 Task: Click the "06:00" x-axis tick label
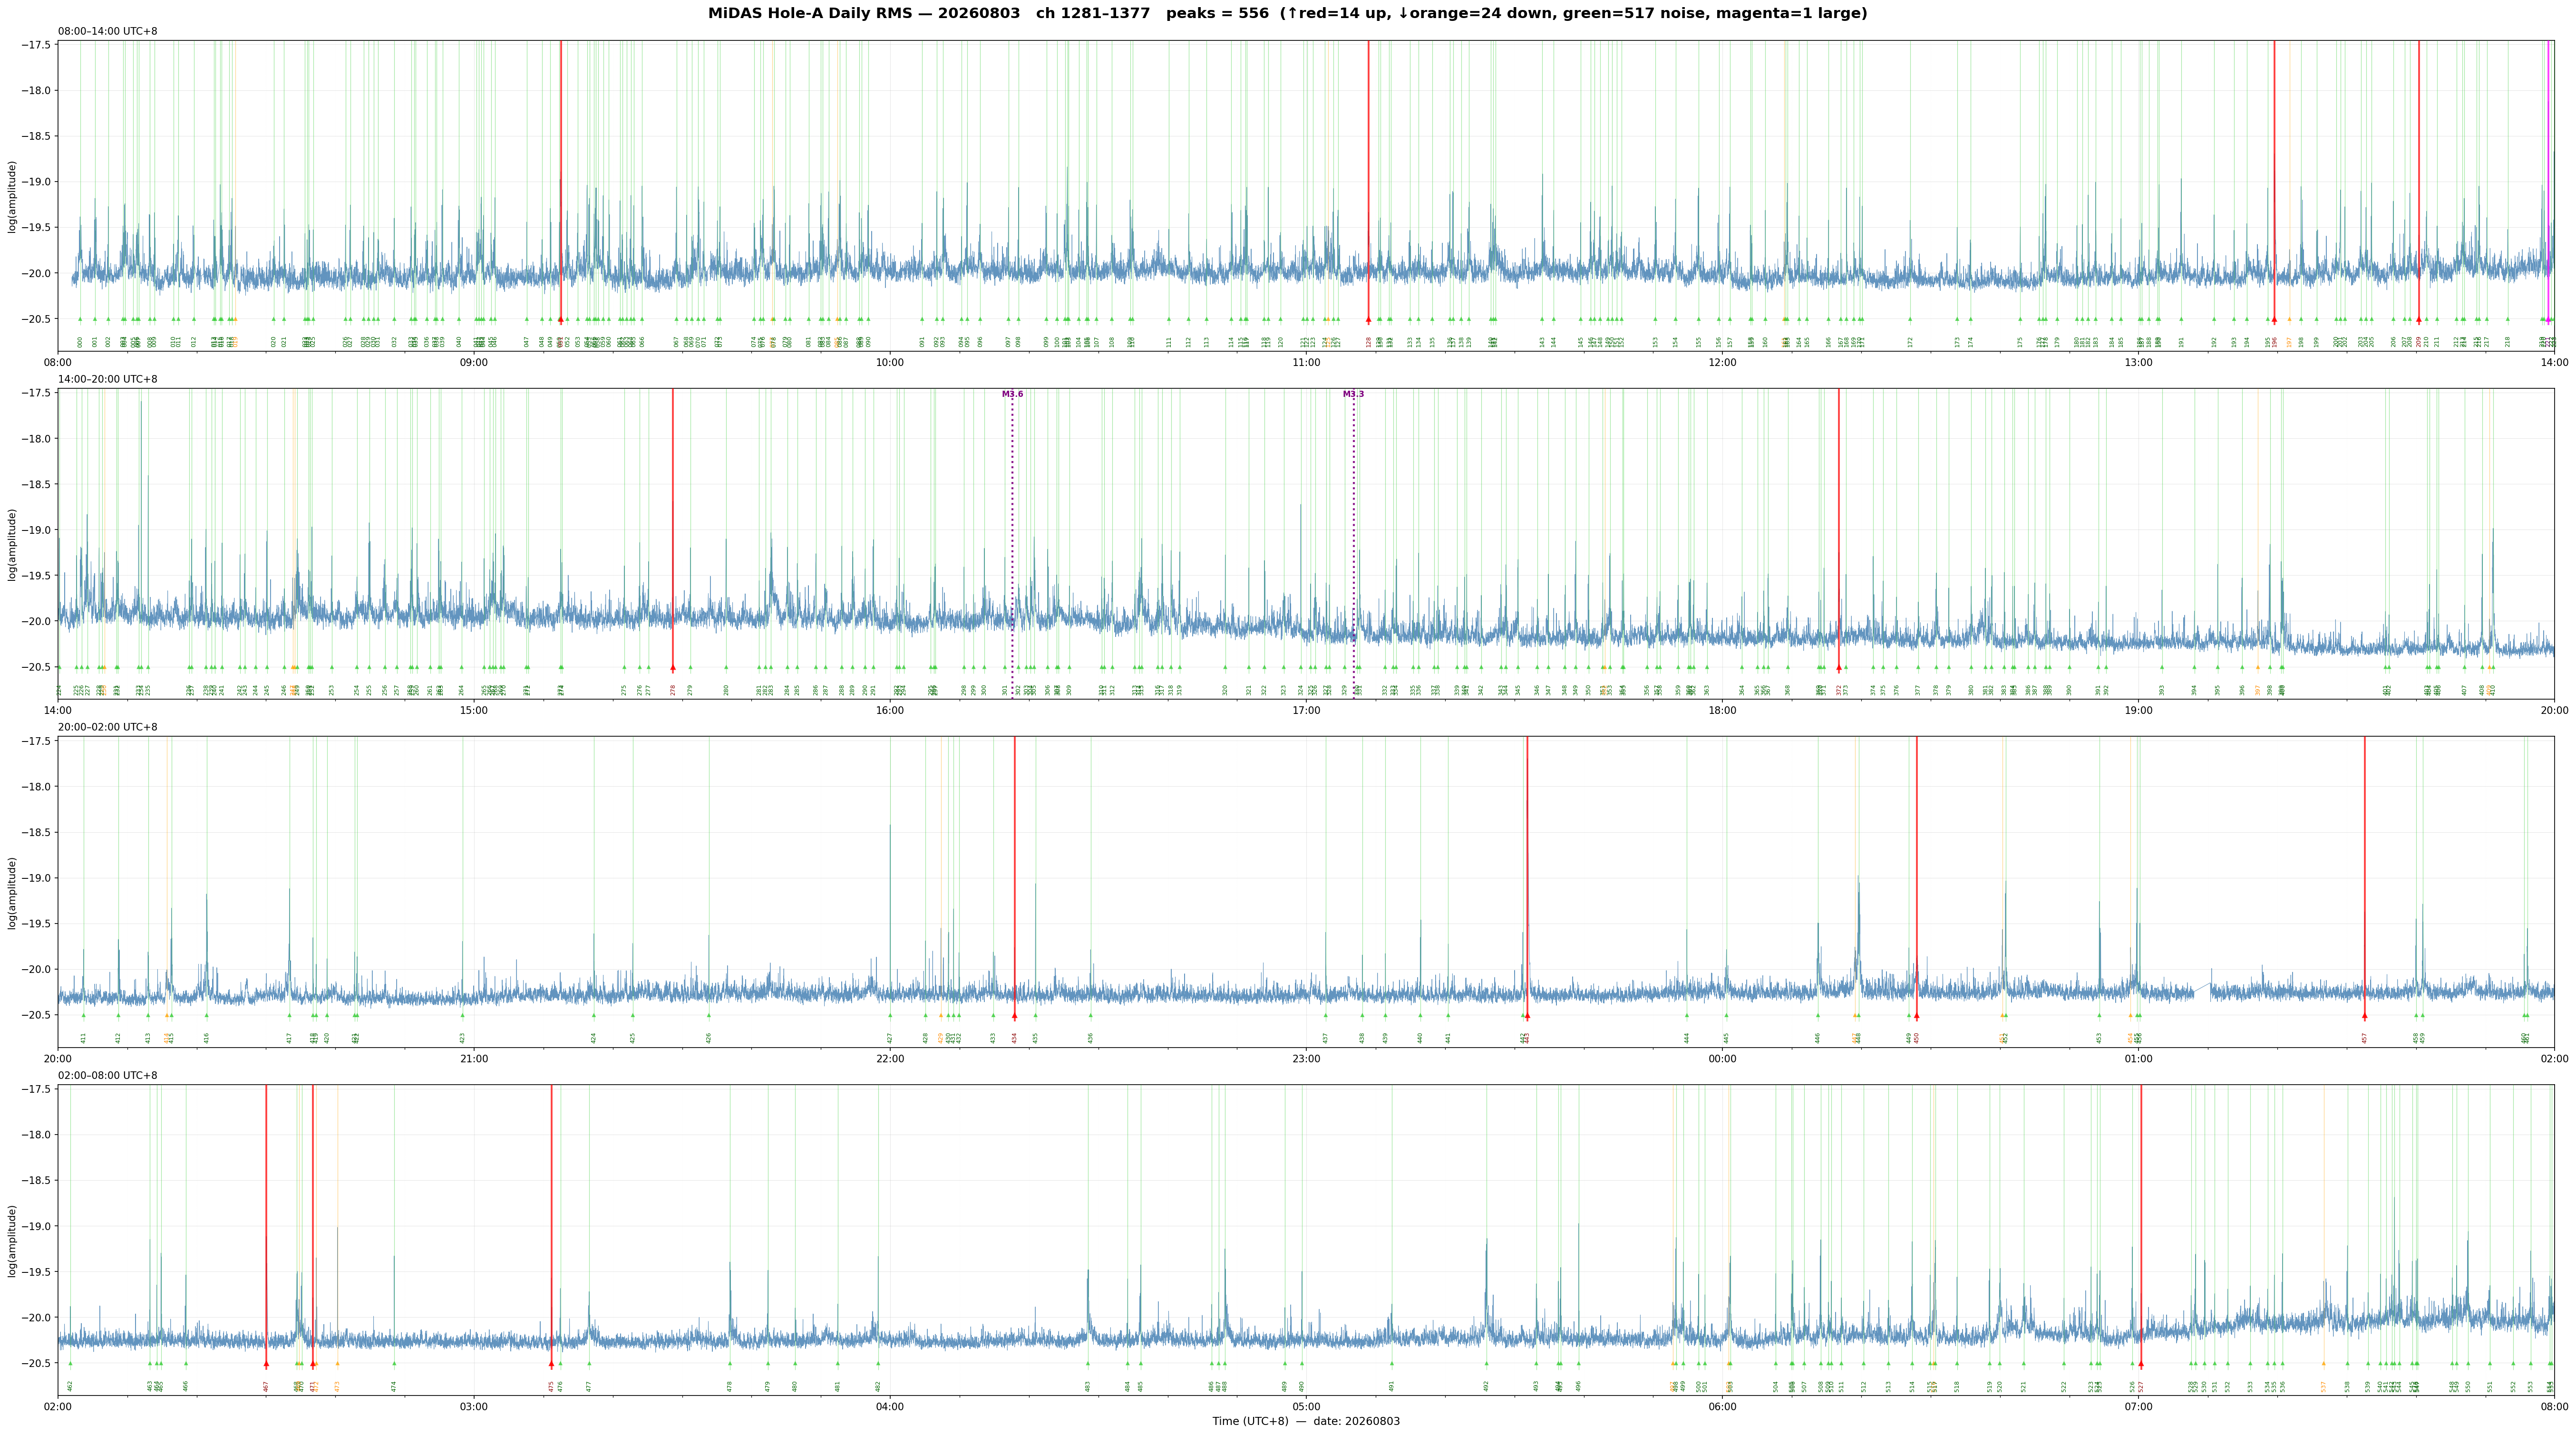[1722, 1406]
